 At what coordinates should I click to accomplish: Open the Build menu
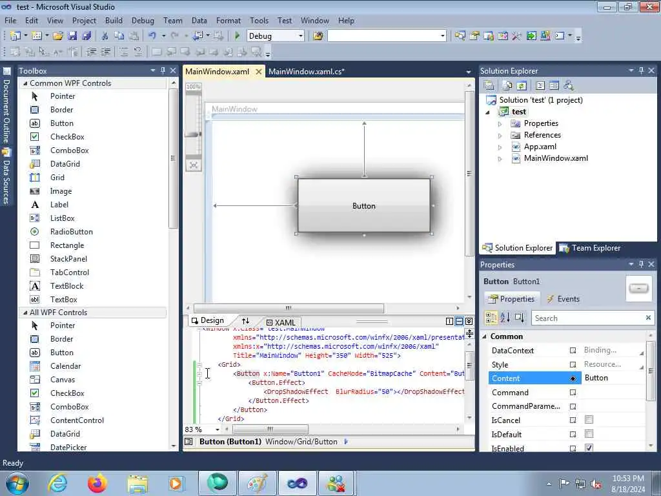click(114, 20)
